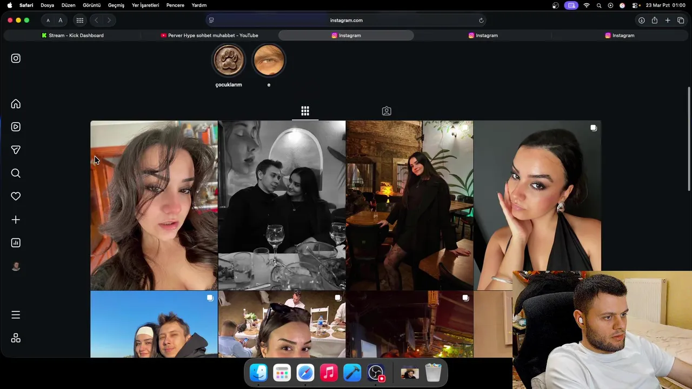Increase text size with large A
This screenshot has height=389, width=692.
pos(60,21)
